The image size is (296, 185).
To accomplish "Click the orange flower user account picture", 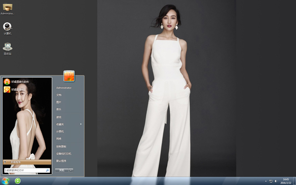I will click(x=69, y=76).
